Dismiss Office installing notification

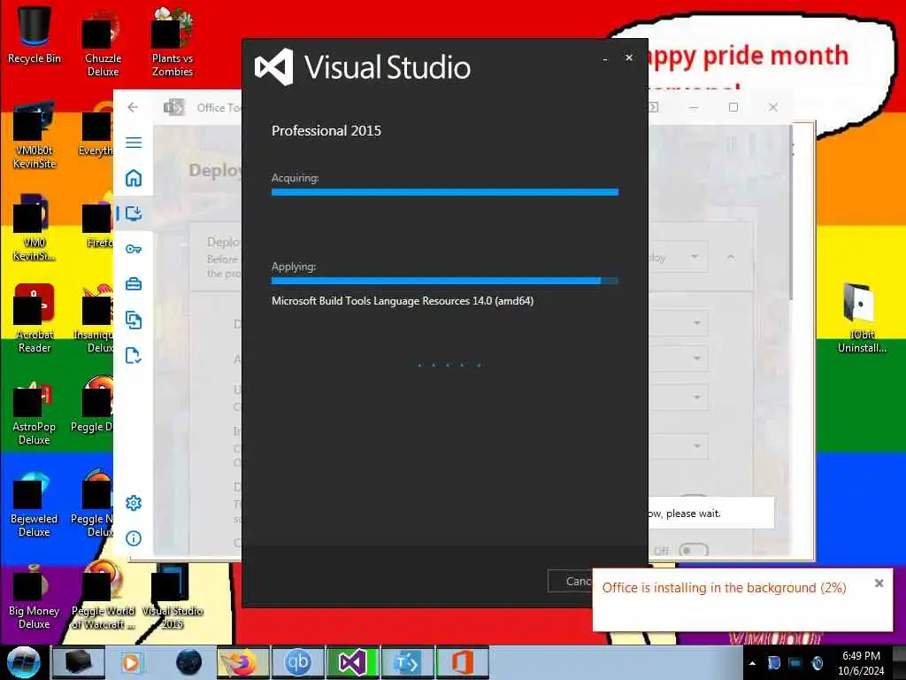tap(879, 583)
